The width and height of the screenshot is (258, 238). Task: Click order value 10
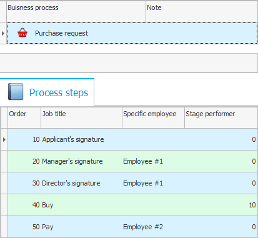(36, 139)
